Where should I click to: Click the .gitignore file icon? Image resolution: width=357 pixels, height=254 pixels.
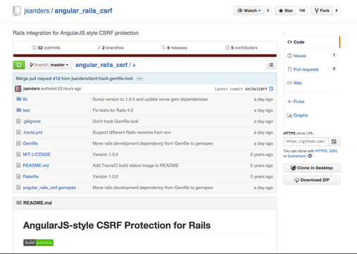[18, 121]
